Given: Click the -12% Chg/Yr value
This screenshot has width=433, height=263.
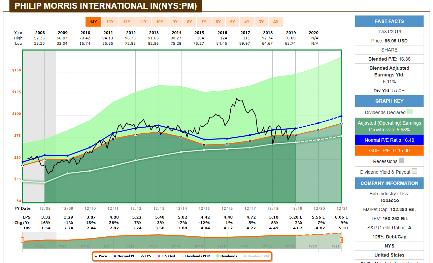Looking at the screenshot, I should click(204, 223).
